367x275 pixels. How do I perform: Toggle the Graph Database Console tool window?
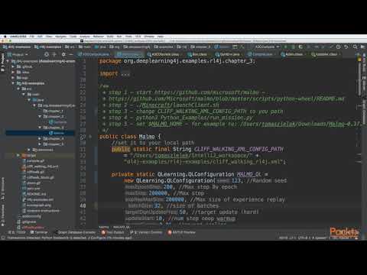click(75, 232)
